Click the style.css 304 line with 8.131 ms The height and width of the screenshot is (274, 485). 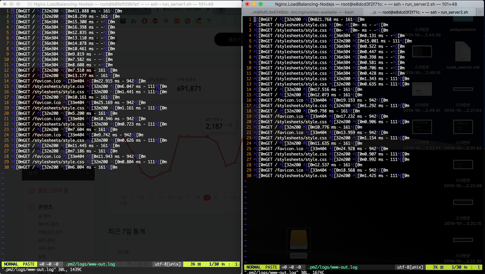click(329, 35)
